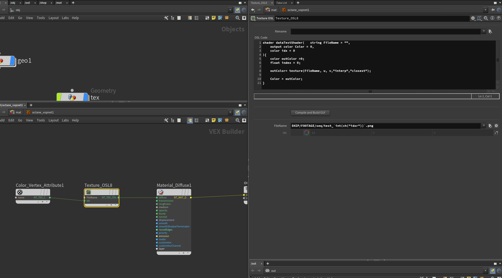This screenshot has width=502, height=278.
Task: Open the search icon in the VEX Builder toolbar
Action: 237,120
